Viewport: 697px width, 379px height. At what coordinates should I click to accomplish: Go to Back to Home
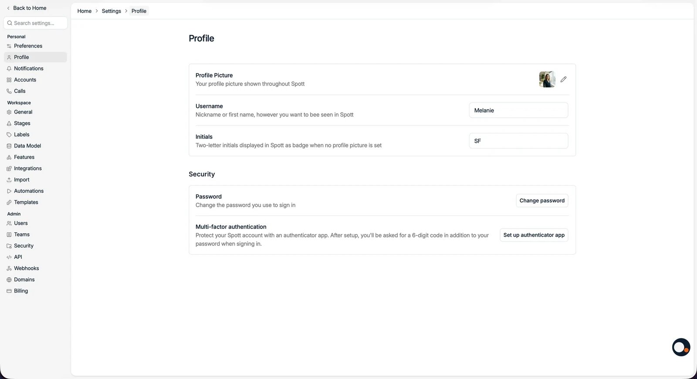click(27, 8)
